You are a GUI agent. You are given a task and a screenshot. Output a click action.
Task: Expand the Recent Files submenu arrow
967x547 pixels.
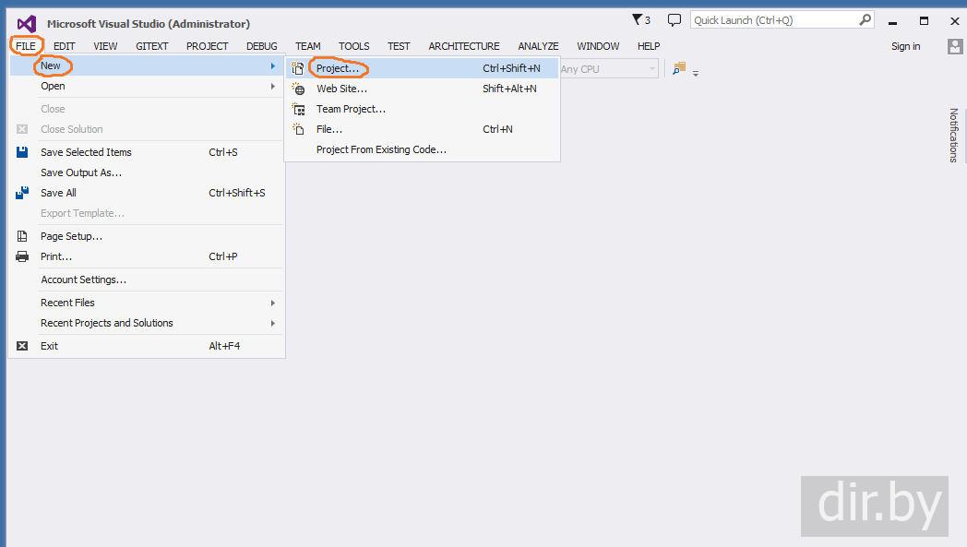point(272,303)
